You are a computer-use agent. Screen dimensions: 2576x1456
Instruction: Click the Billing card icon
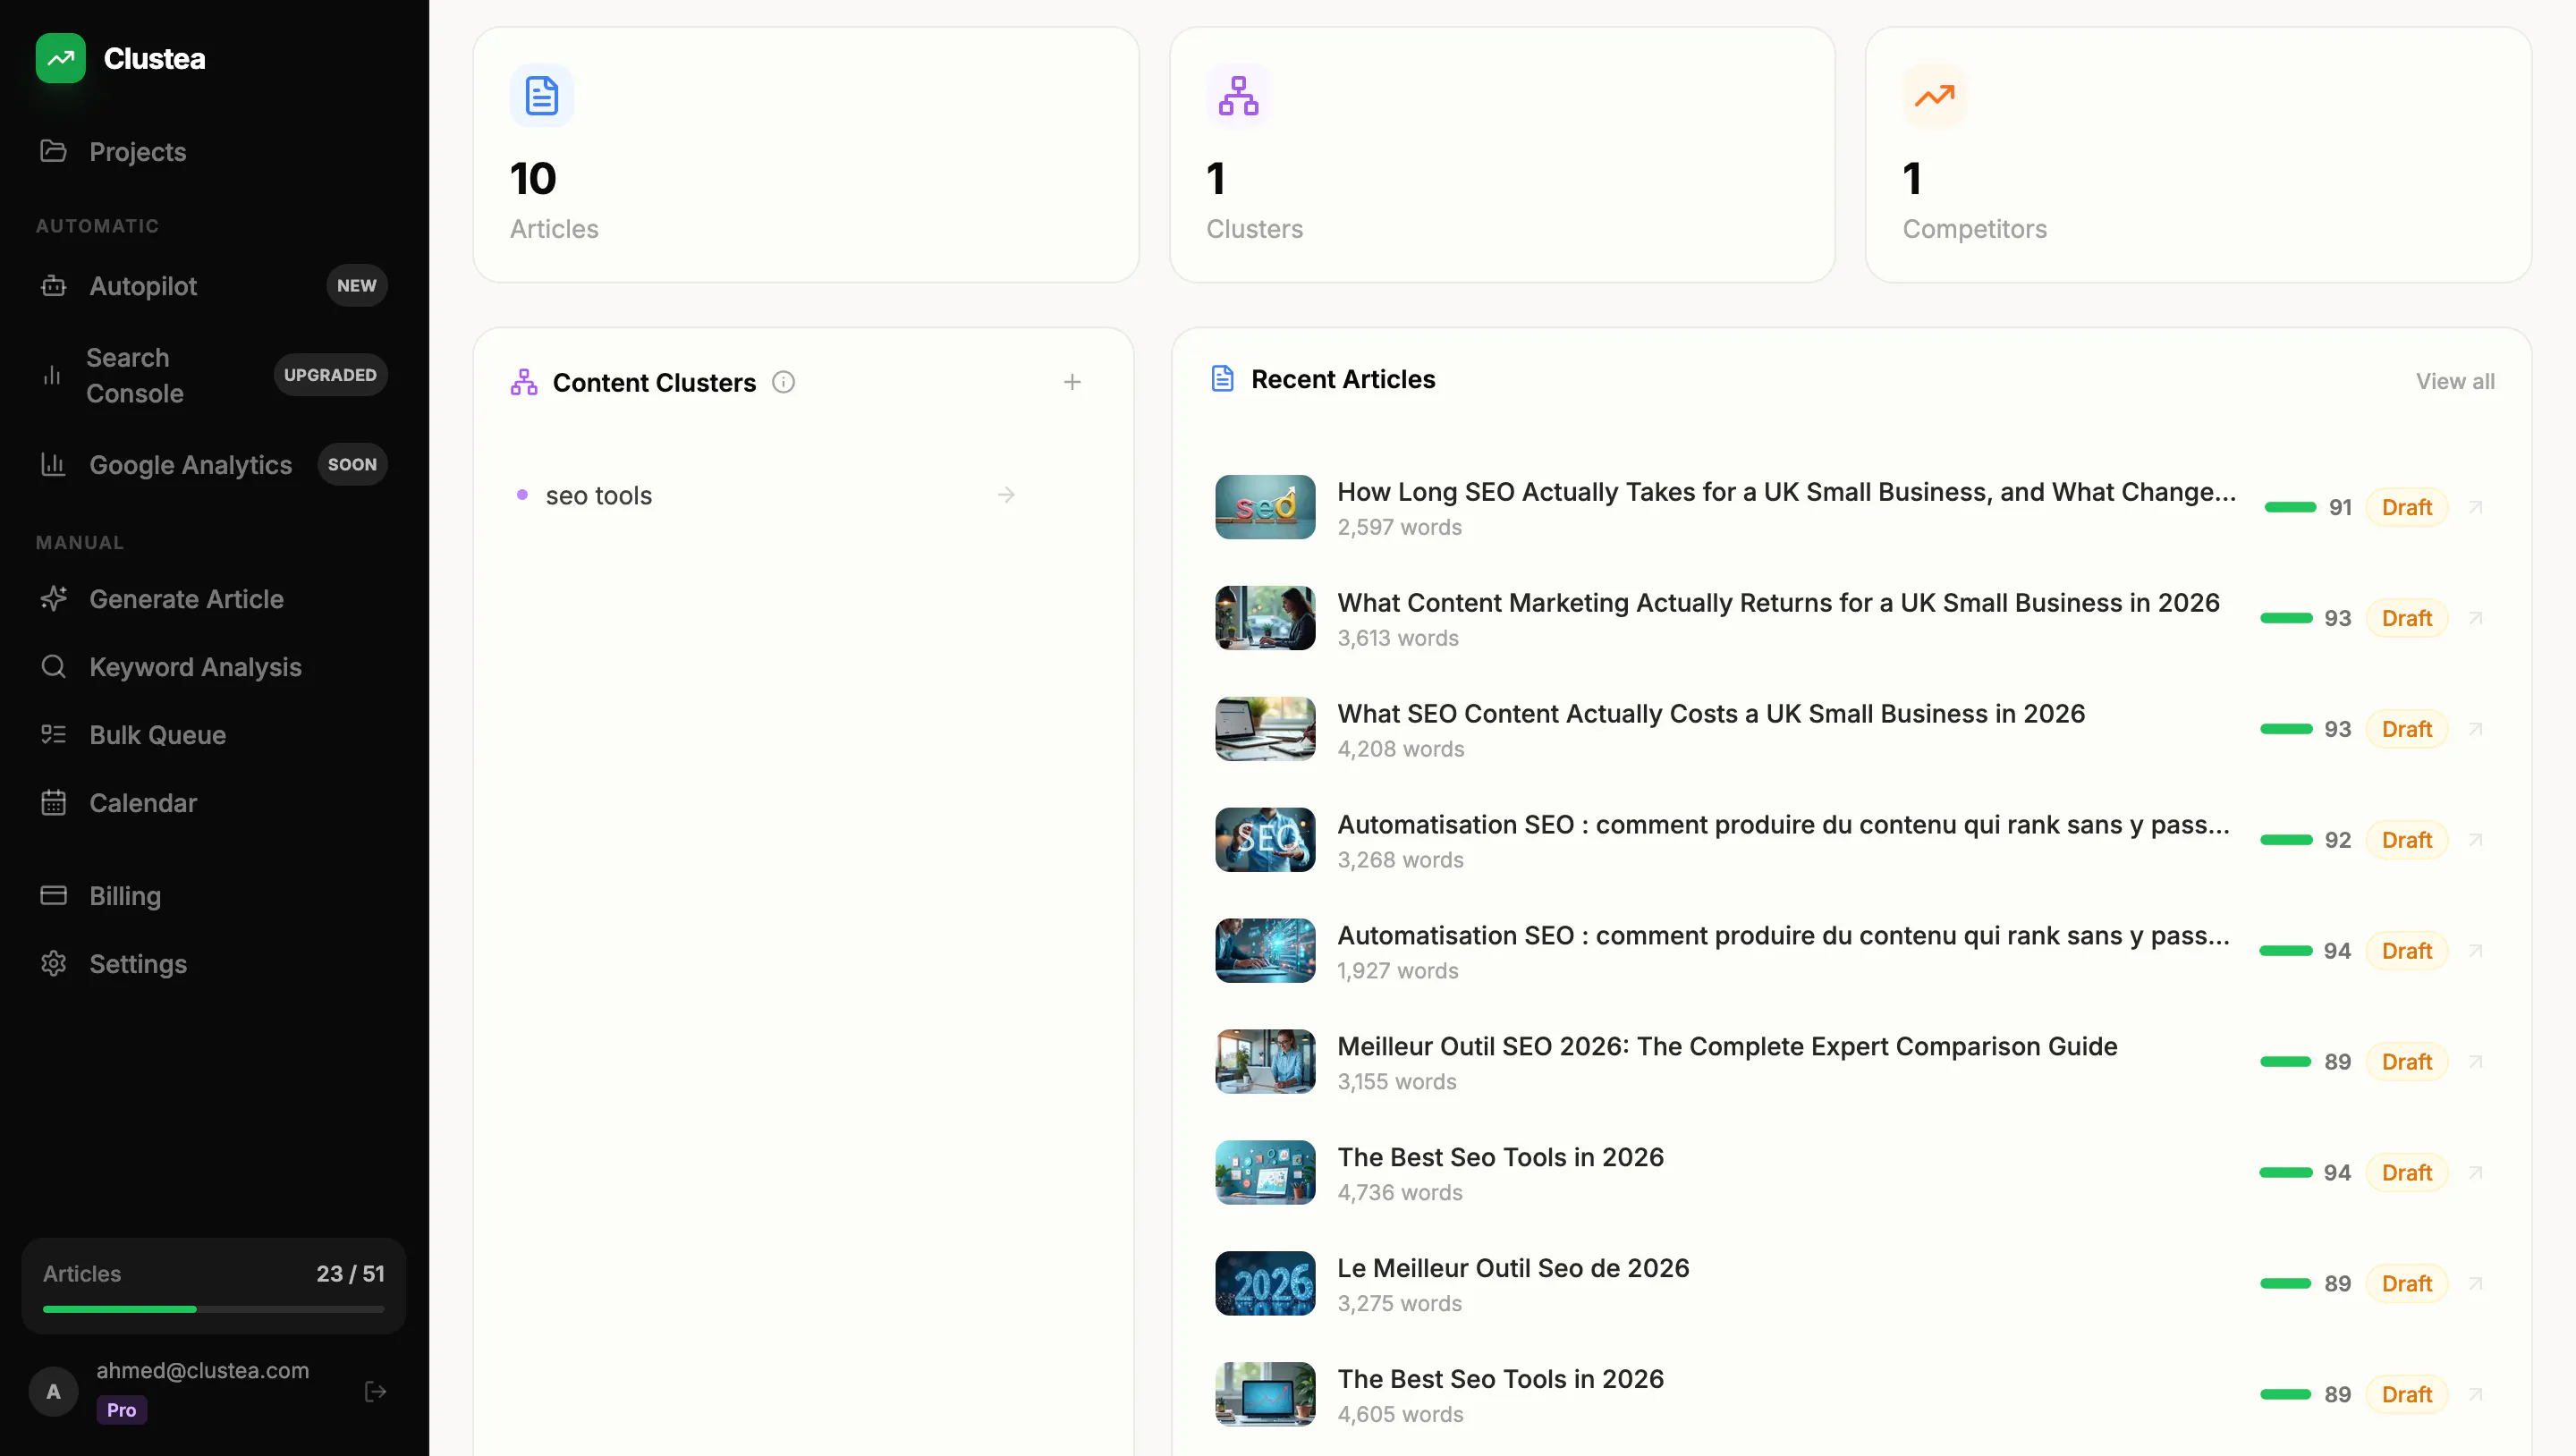(53, 895)
